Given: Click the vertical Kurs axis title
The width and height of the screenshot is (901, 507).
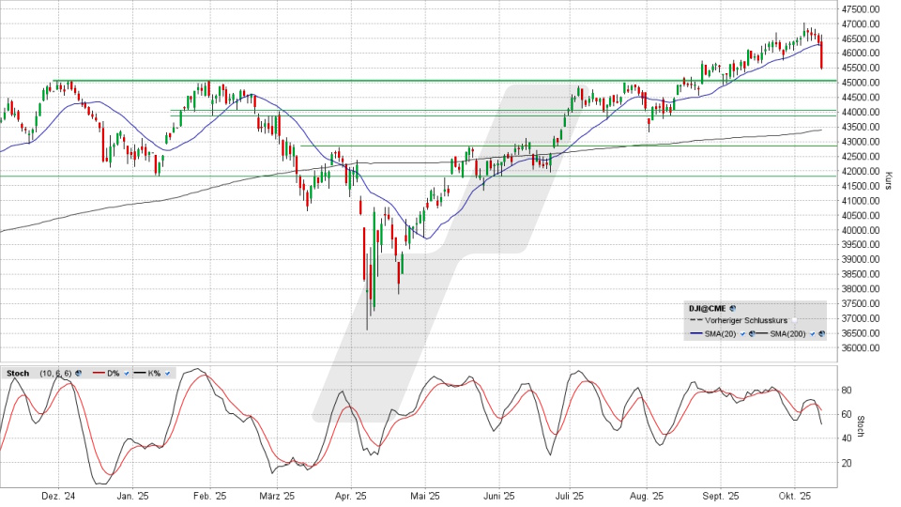Looking at the screenshot, I should (x=888, y=179).
